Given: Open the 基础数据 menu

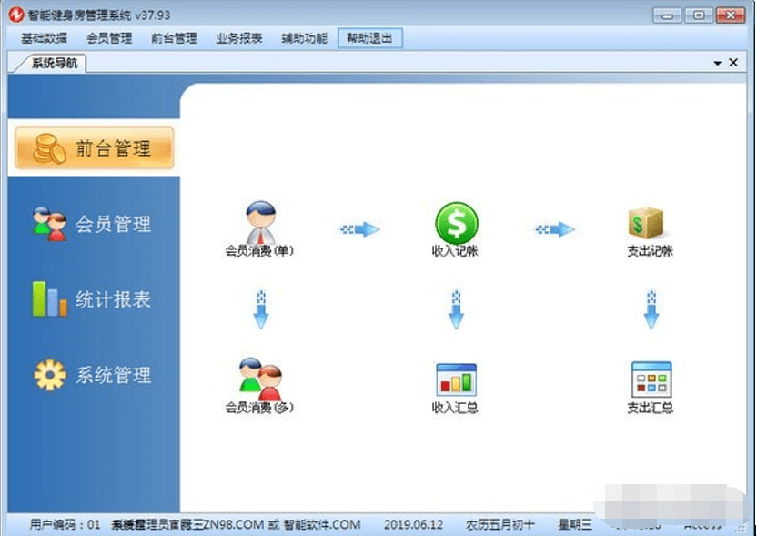Looking at the screenshot, I should point(44,38).
